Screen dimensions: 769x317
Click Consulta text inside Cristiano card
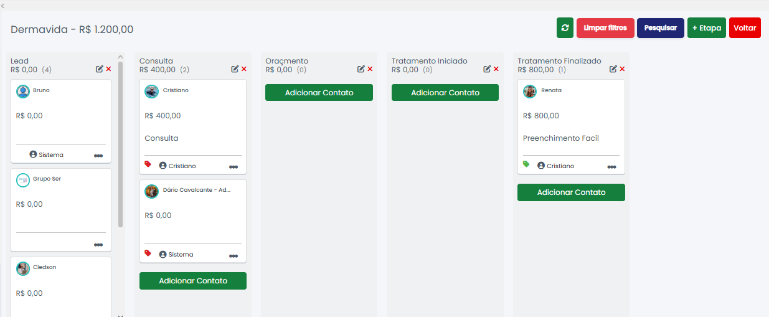(161, 138)
